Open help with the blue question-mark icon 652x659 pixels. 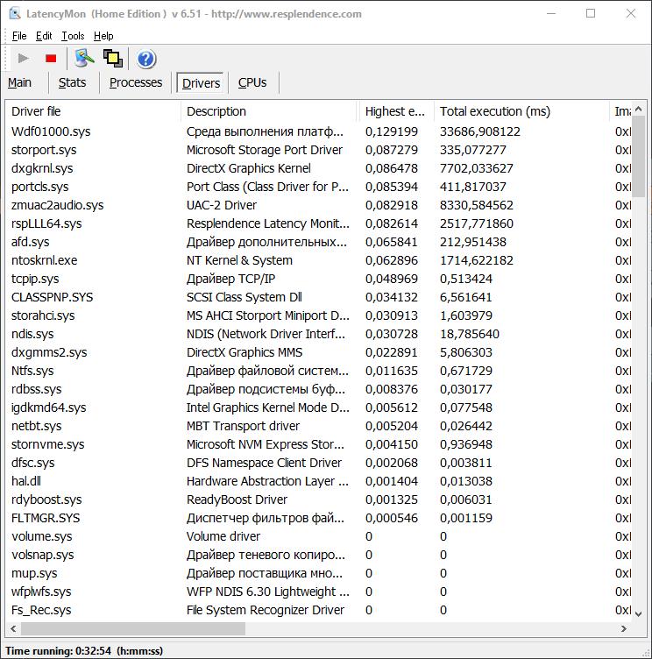point(145,59)
